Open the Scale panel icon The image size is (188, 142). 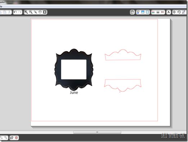tap(184, 12)
